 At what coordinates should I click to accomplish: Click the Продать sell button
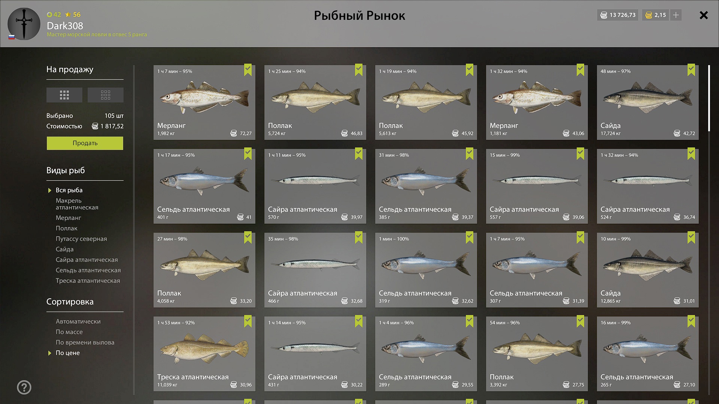click(85, 143)
